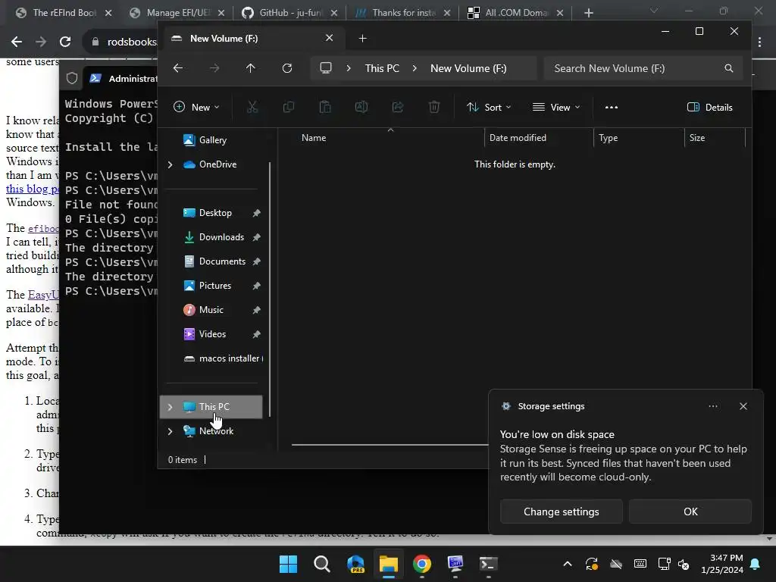Refresh the New Volume (F:) folder view

[287, 68]
